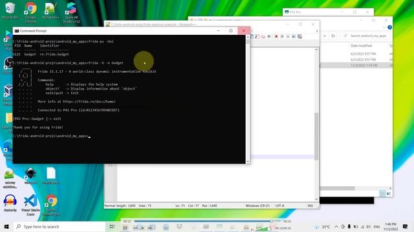Viewport: 414px width, 232px height.
Task: Open the Google Chrome desktop shortcut
Action: [x=30, y=12]
